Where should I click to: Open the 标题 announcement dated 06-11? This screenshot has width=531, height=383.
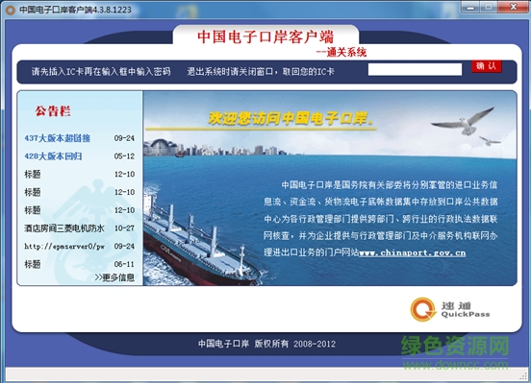point(33,264)
